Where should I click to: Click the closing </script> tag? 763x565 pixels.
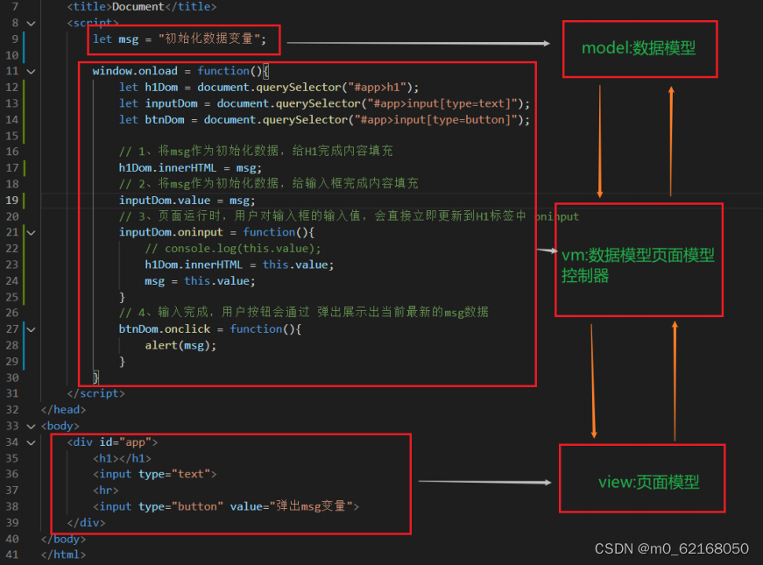(95, 393)
